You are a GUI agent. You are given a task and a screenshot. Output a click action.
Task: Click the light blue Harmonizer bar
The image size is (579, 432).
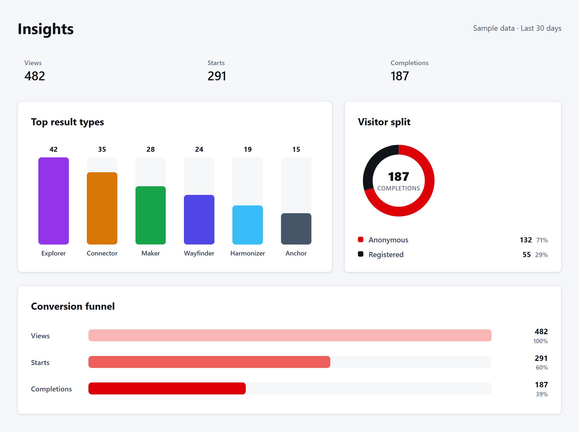click(x=248, y=225)
